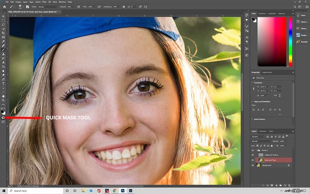The width and height of the screenshot is (310, 194).
Task: Select the Rectangular Marquee tool
Action: pyautogui.click(x=3, y=20)
